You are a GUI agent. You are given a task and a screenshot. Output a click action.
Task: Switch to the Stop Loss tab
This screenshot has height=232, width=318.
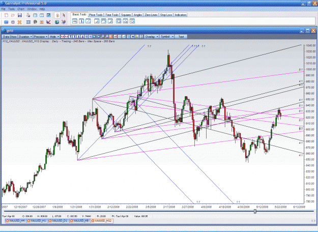click(x=166, y=15)
